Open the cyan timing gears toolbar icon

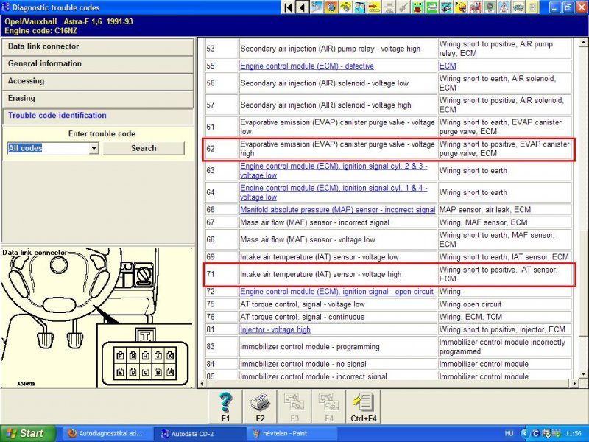360,7
